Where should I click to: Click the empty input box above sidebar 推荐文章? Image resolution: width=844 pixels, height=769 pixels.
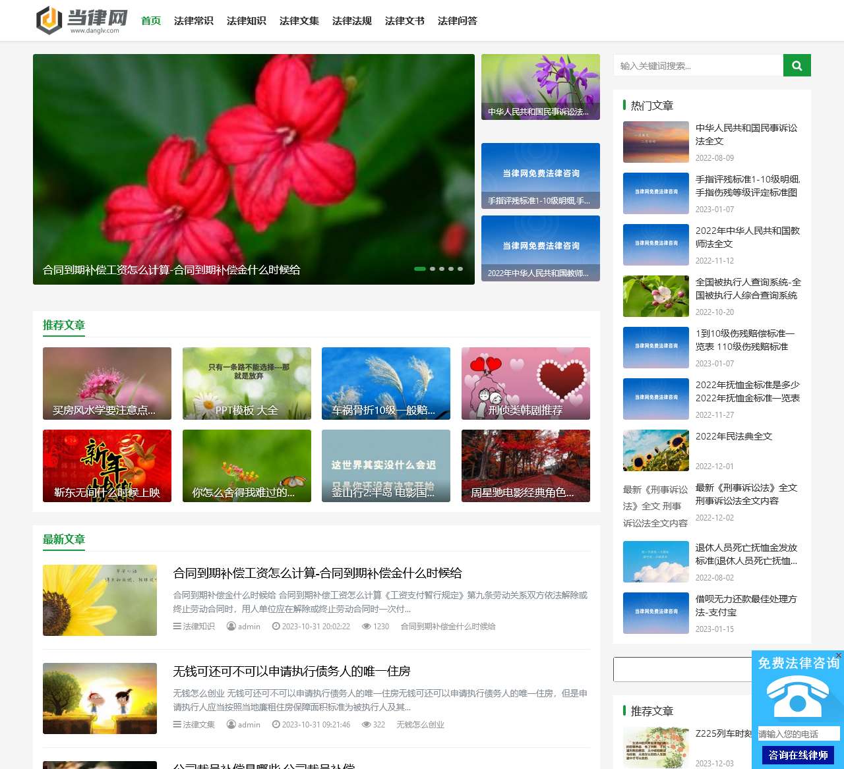tap(682, 669)
